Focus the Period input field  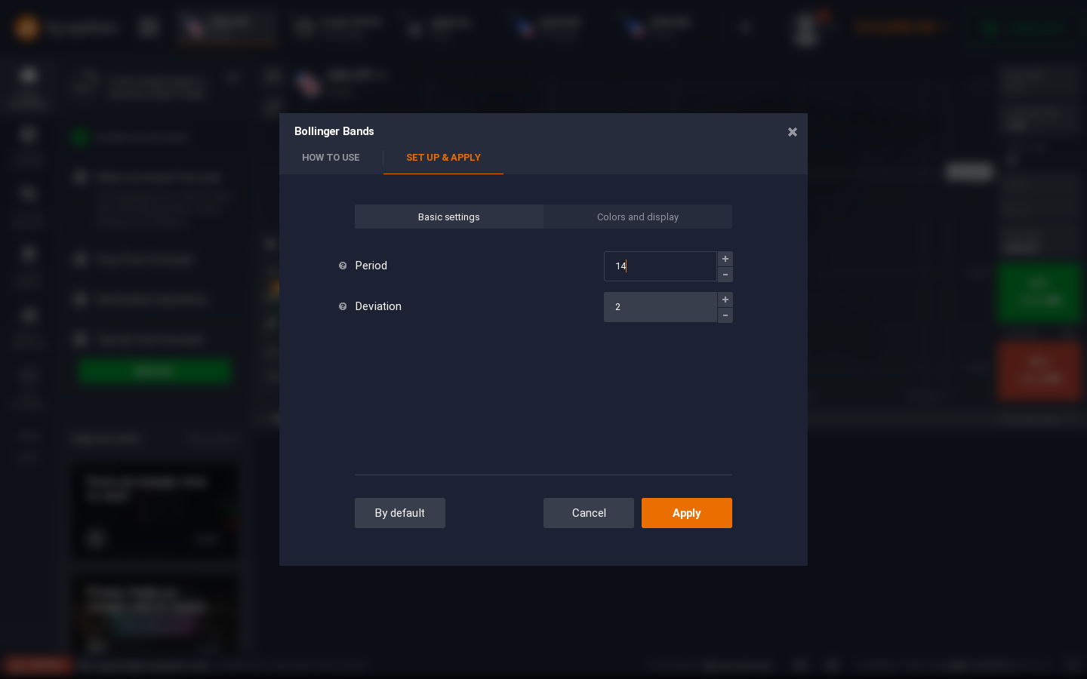click(x=661, y=266)
